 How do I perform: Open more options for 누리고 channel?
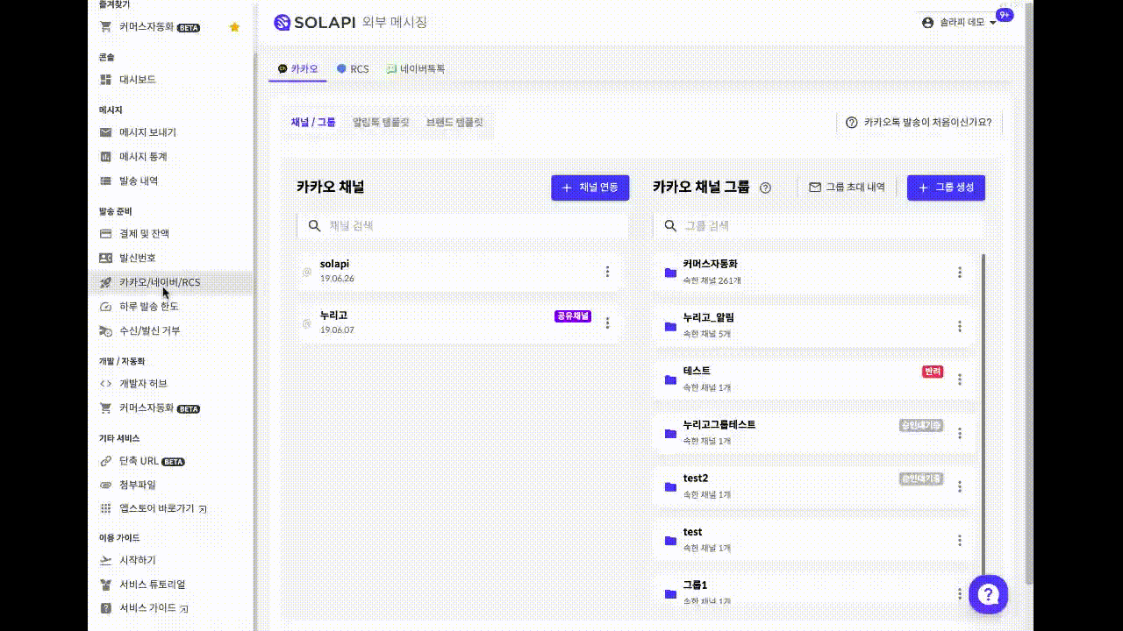pos(607,323)
